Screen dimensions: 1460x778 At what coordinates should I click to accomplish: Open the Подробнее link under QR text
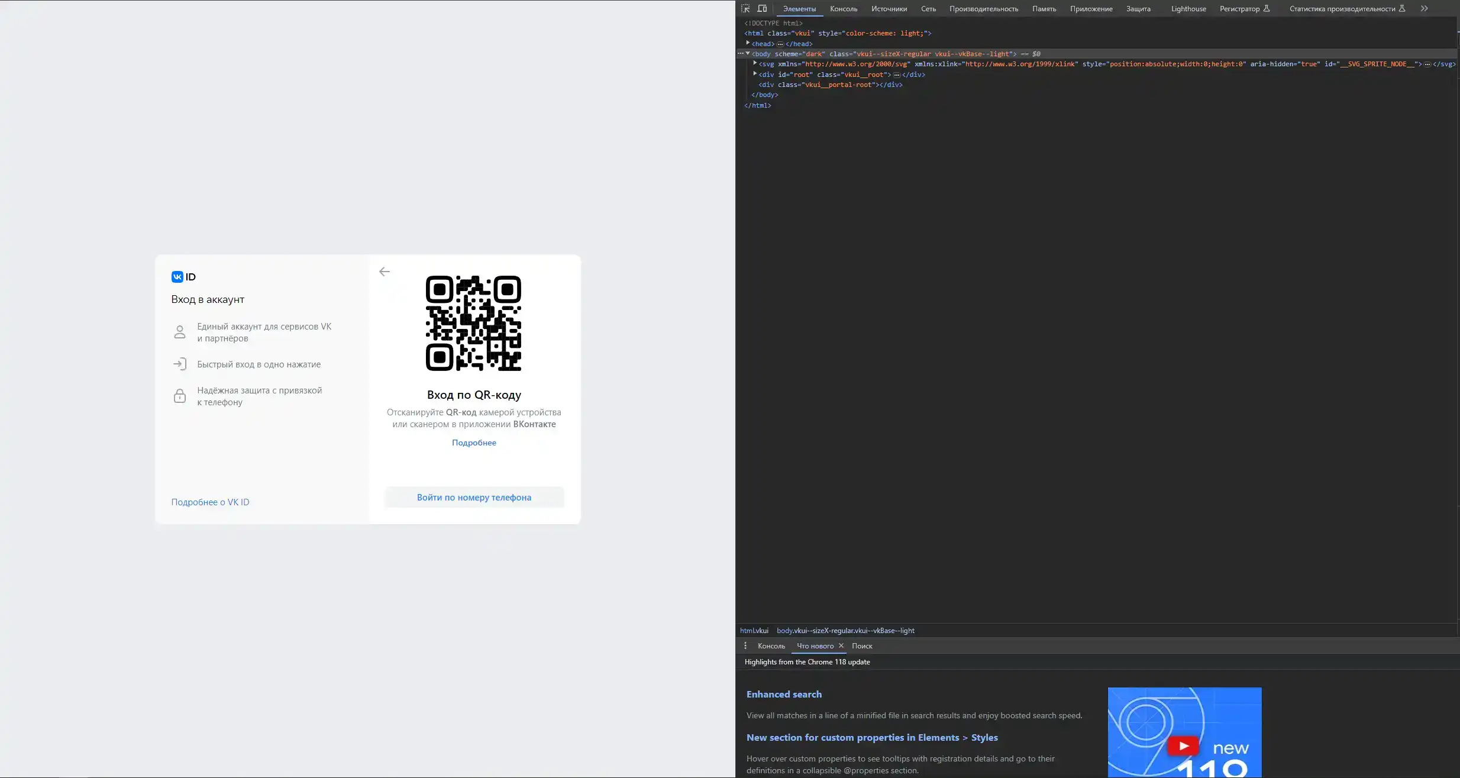coord(474,443)
